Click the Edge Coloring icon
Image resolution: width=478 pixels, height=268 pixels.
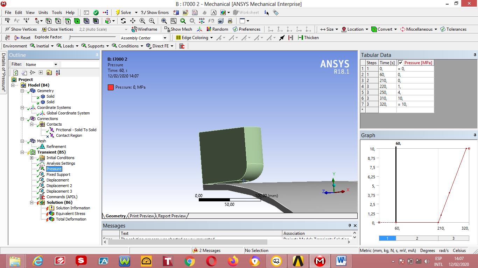click(x=192, y=37)
